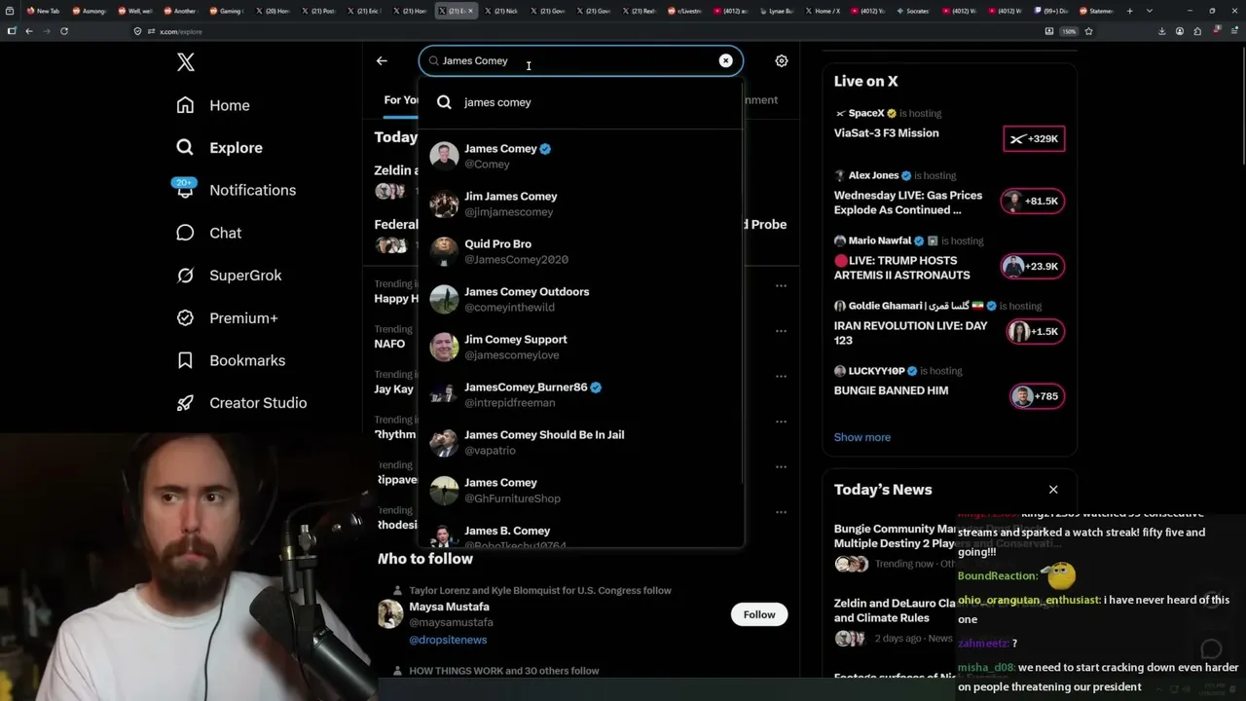Clear the search text with the X button
Viewport: 1246px width, 701px height.
[x=725, y=60]
